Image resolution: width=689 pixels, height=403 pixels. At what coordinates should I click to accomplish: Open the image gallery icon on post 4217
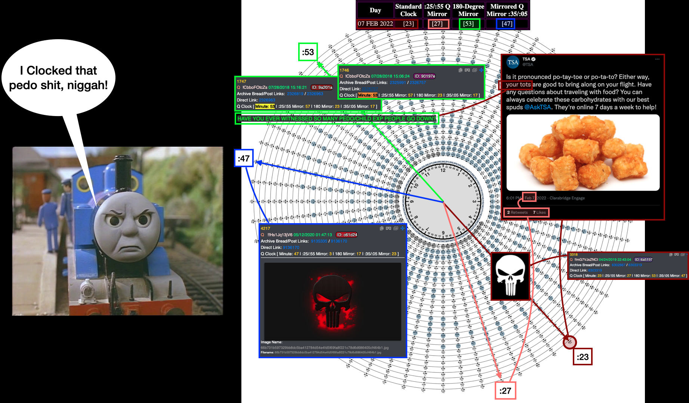point(396,228)
